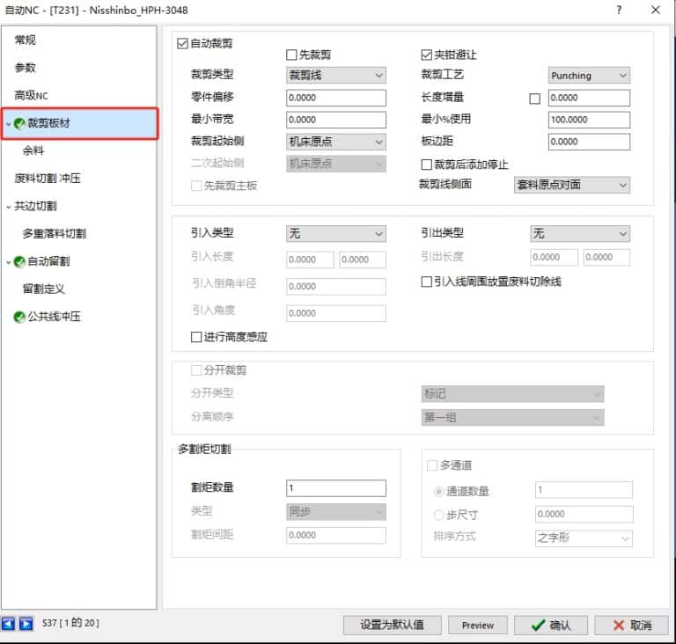Click the help question mark icon

(619, 11)
